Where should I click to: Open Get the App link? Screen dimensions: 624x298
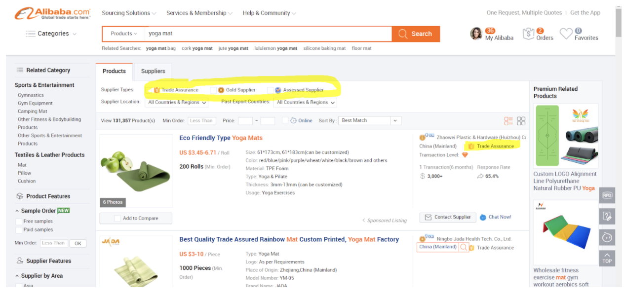click(585, 13)
